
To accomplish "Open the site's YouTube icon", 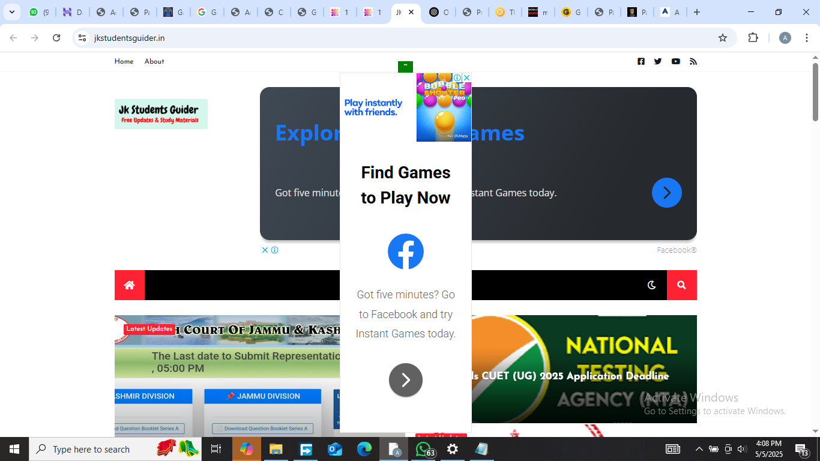I will click(676, 61).
